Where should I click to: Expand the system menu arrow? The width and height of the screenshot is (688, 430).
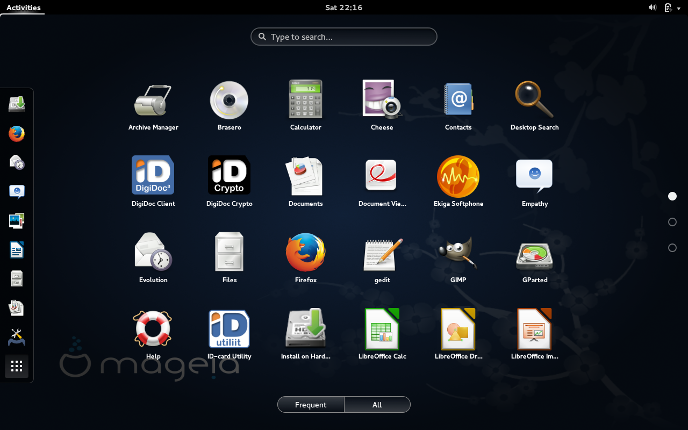point(678,8)
